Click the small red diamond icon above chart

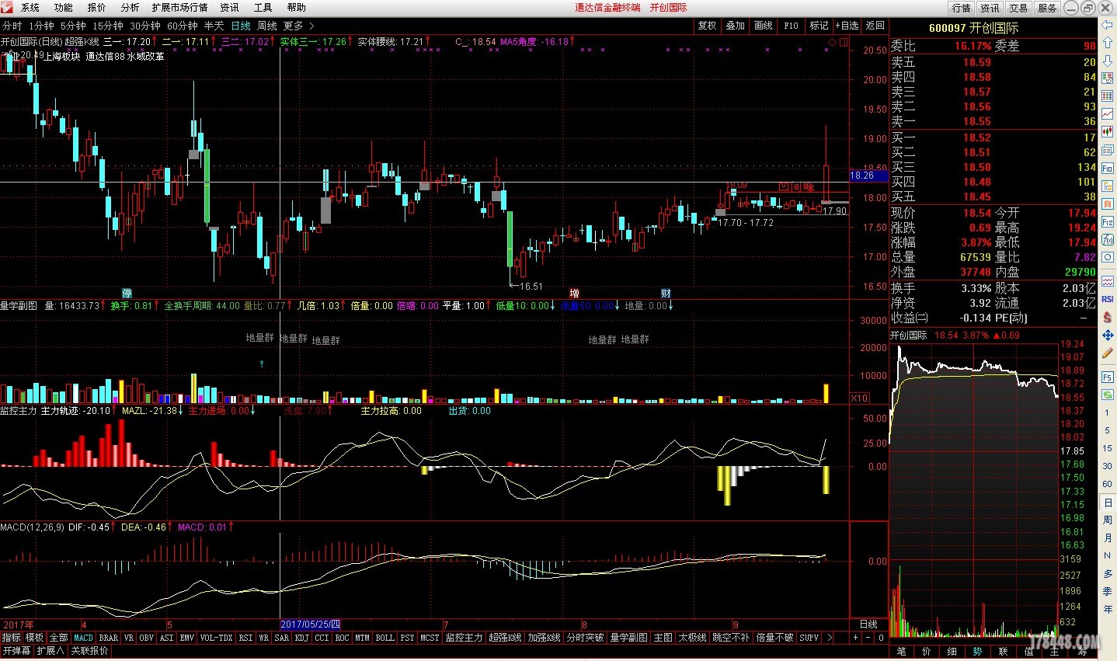click(x=833, y=41)
